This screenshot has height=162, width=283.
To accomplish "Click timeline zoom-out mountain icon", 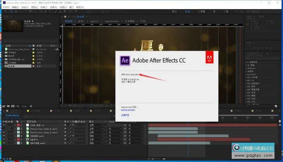I will [149, 159].
